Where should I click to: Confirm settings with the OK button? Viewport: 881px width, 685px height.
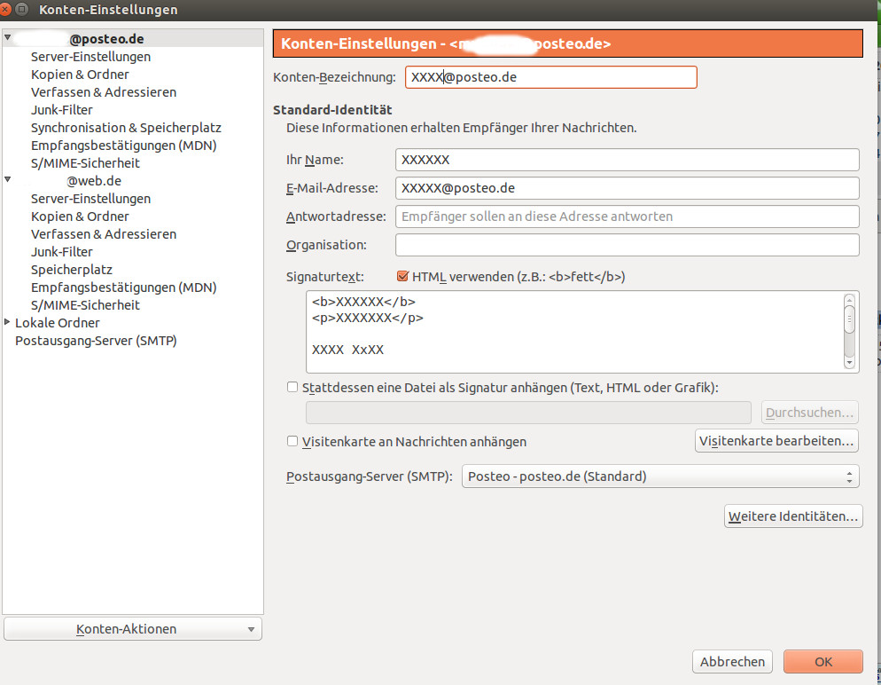click(823, 662)
